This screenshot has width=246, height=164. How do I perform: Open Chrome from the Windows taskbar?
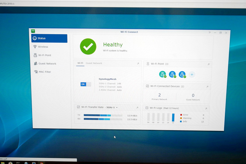[42, 163]
